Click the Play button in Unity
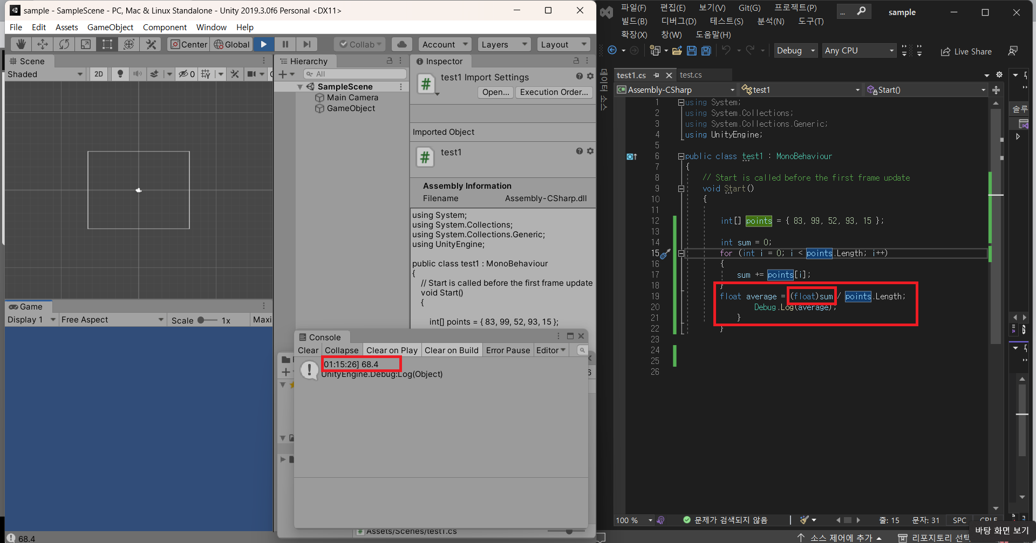This screenshot has width=1036, height=543. (264, 44)
